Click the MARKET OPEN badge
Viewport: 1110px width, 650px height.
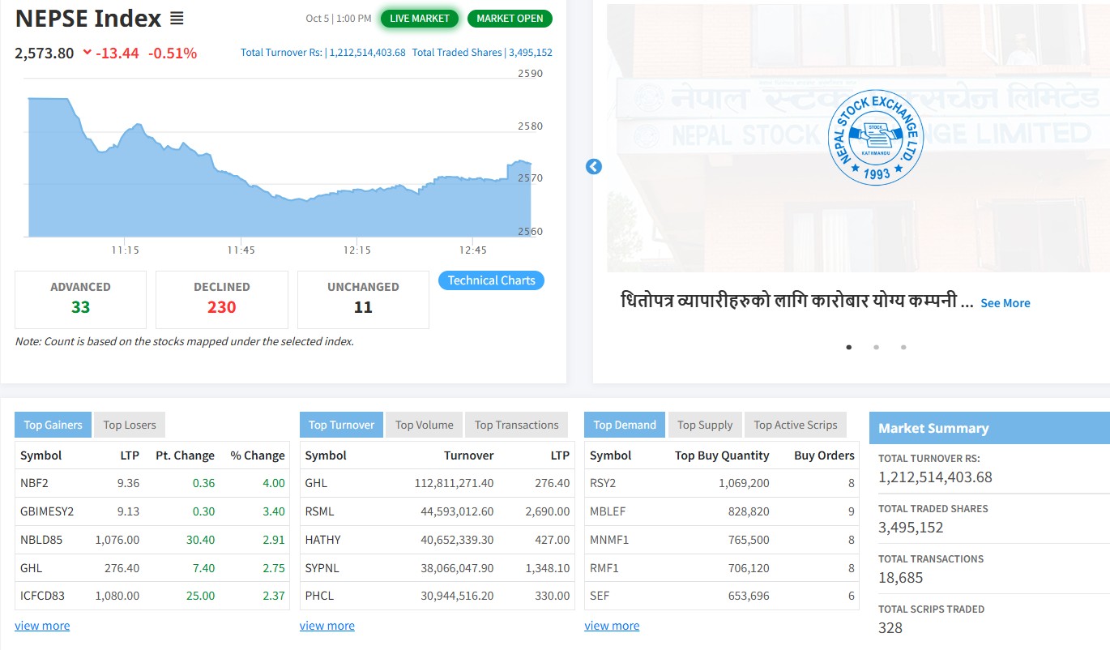[x=510, y=18]
